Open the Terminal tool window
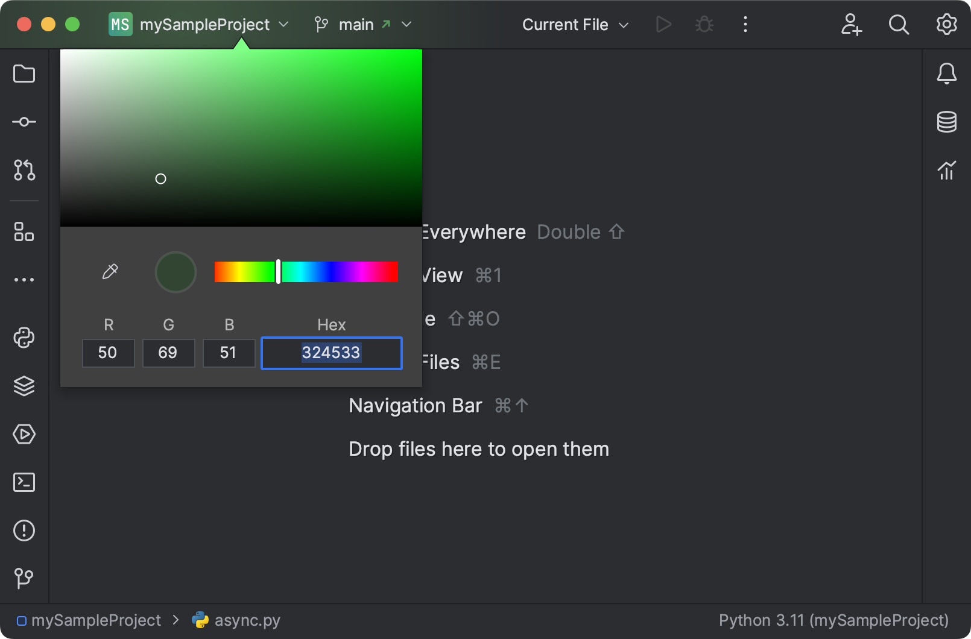Screen dimensions: 971x639 coord(24,482)
